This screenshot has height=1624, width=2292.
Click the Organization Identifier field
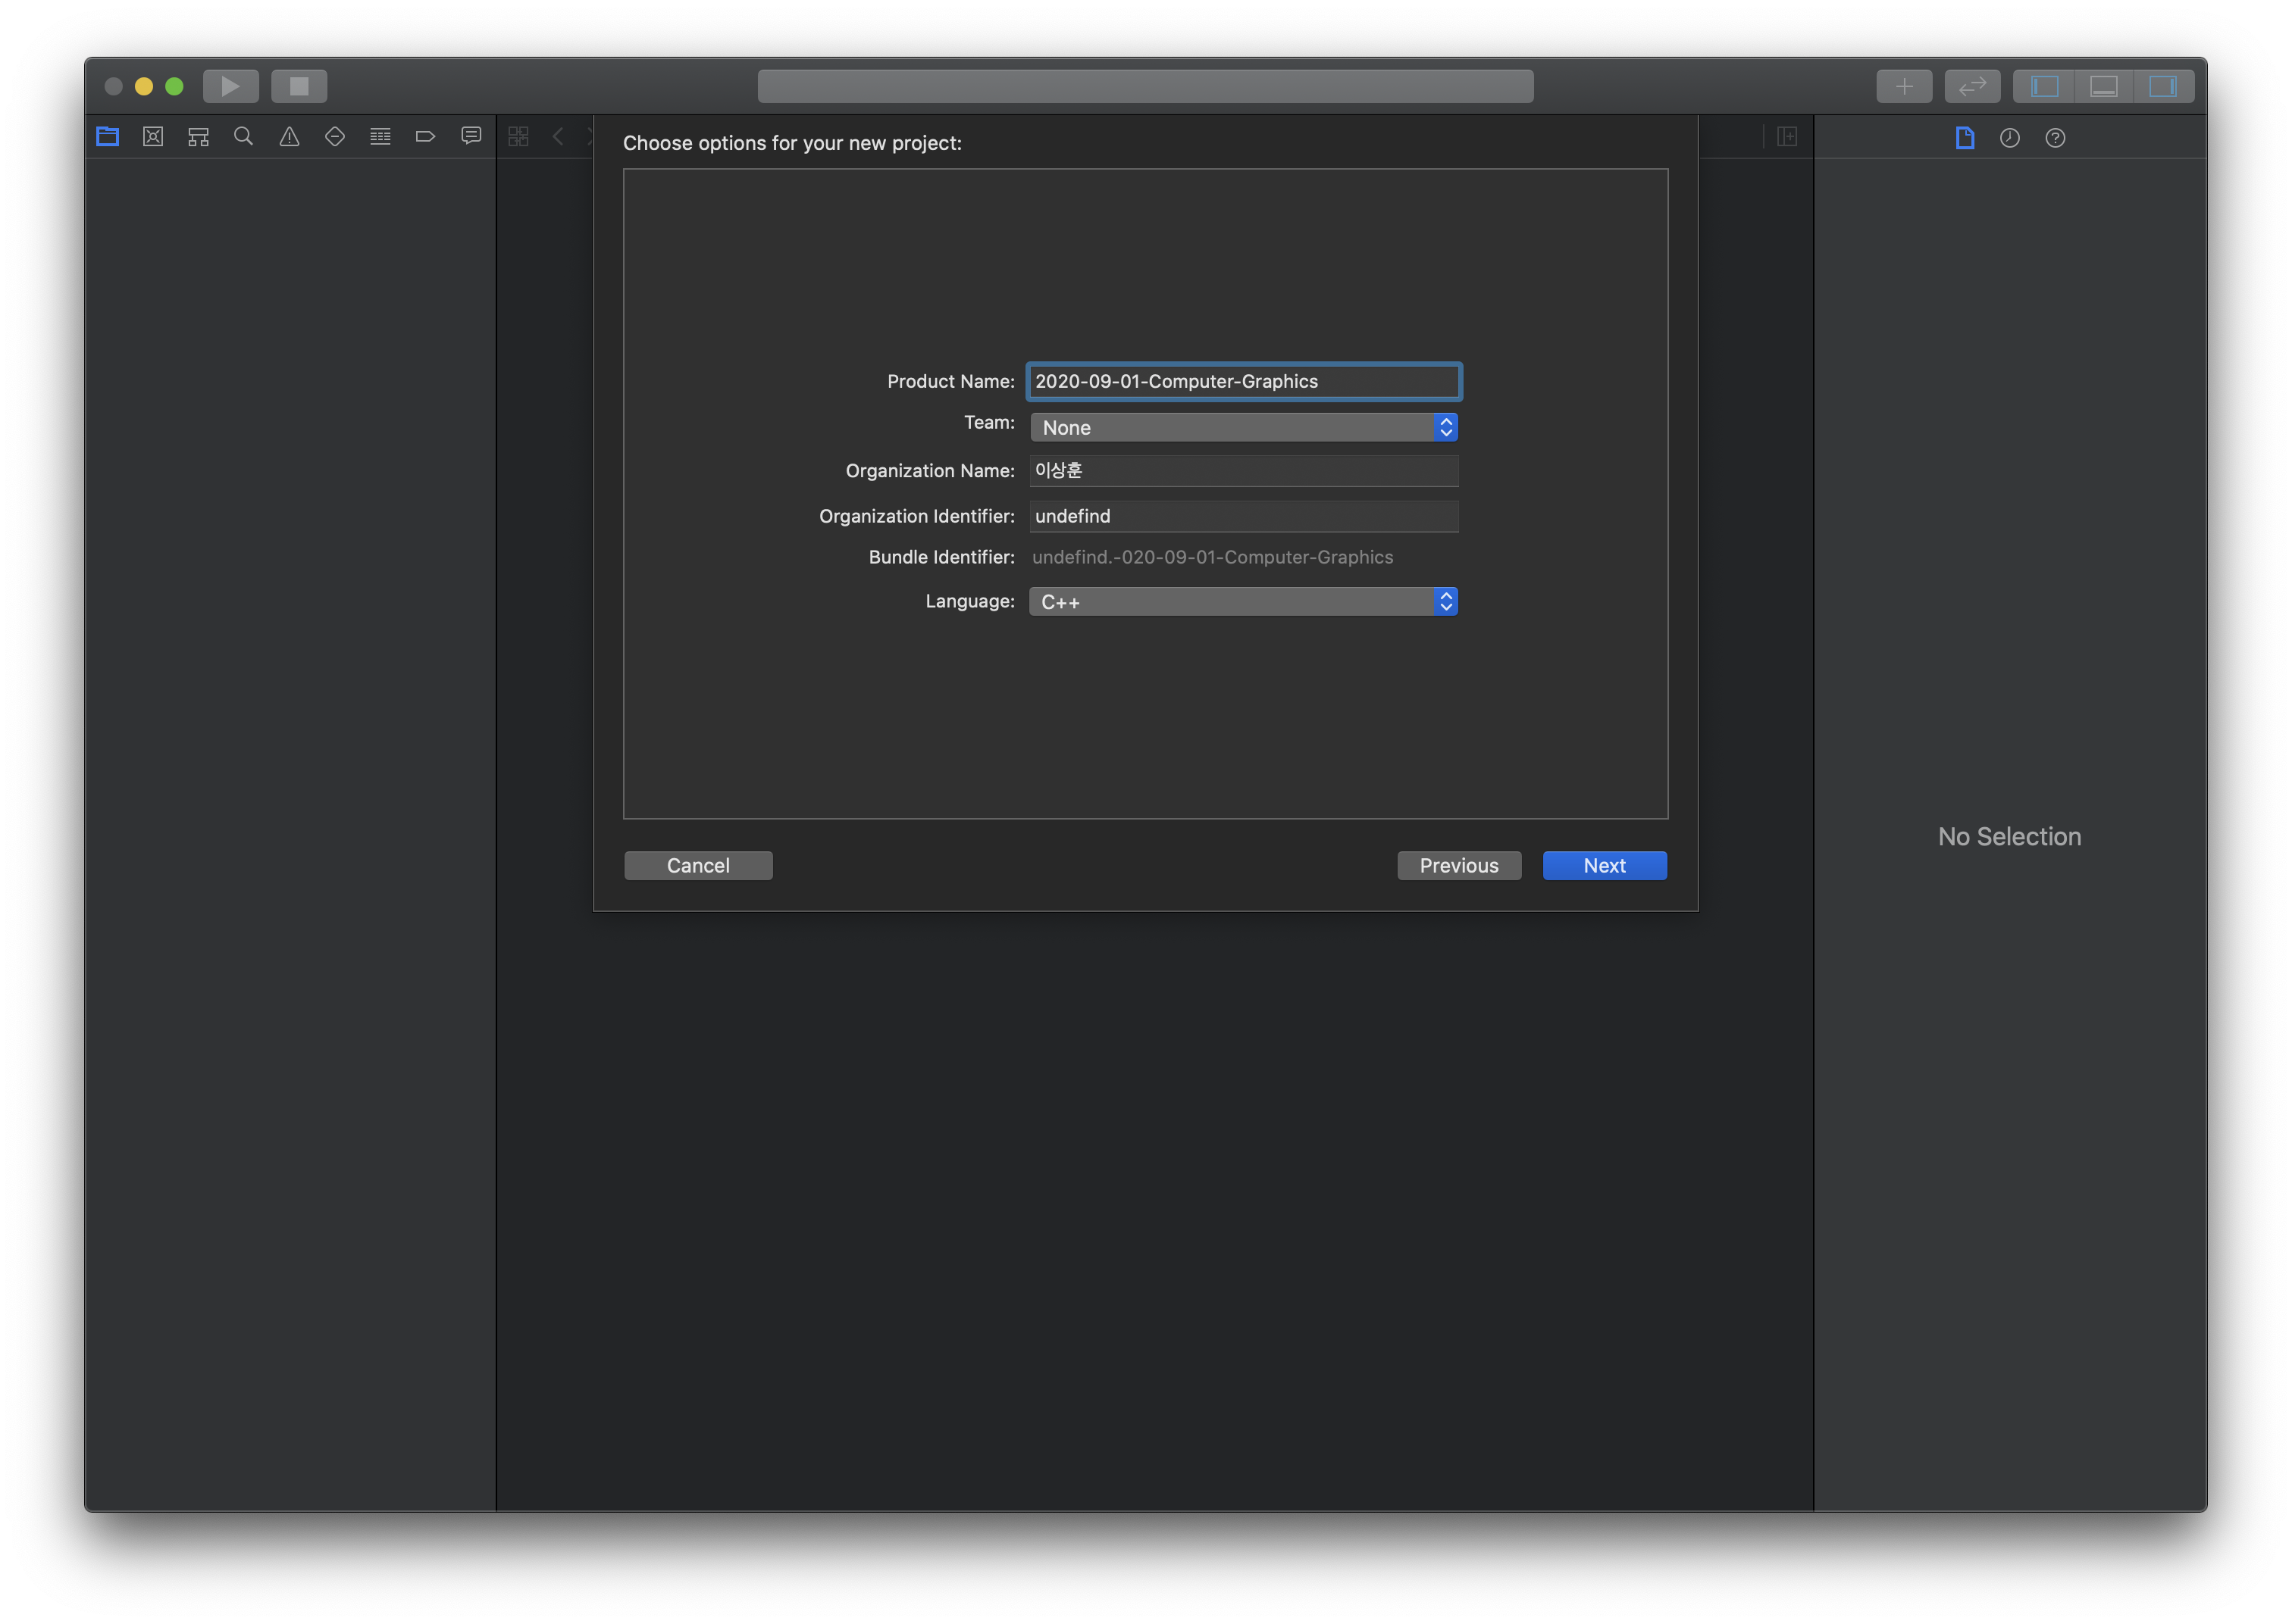pyautogui.click(x=1244, y=516)
